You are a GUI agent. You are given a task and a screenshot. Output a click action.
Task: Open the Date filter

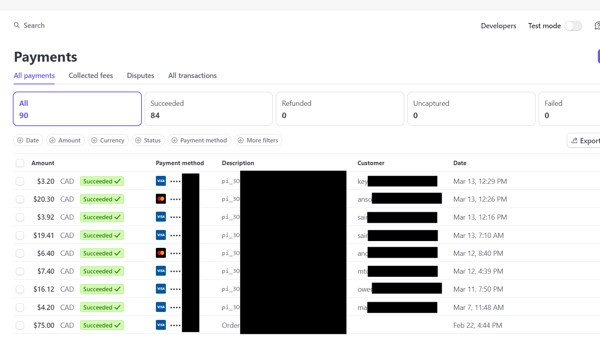tap(28, 140)
